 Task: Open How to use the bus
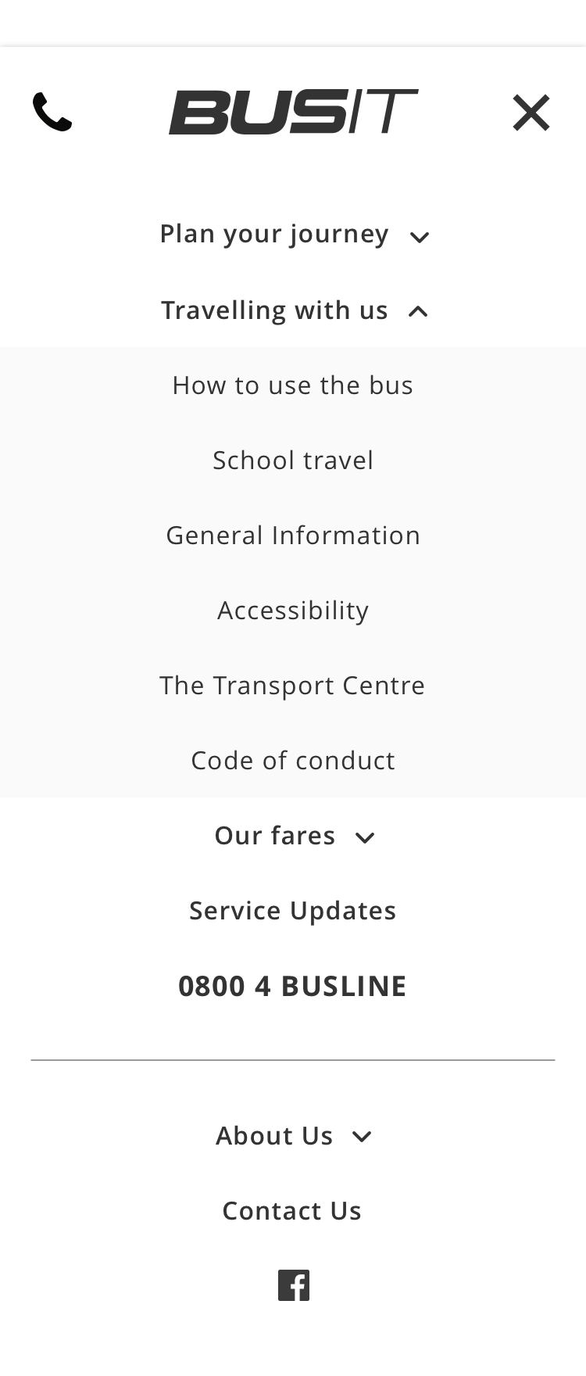point(293,385)
